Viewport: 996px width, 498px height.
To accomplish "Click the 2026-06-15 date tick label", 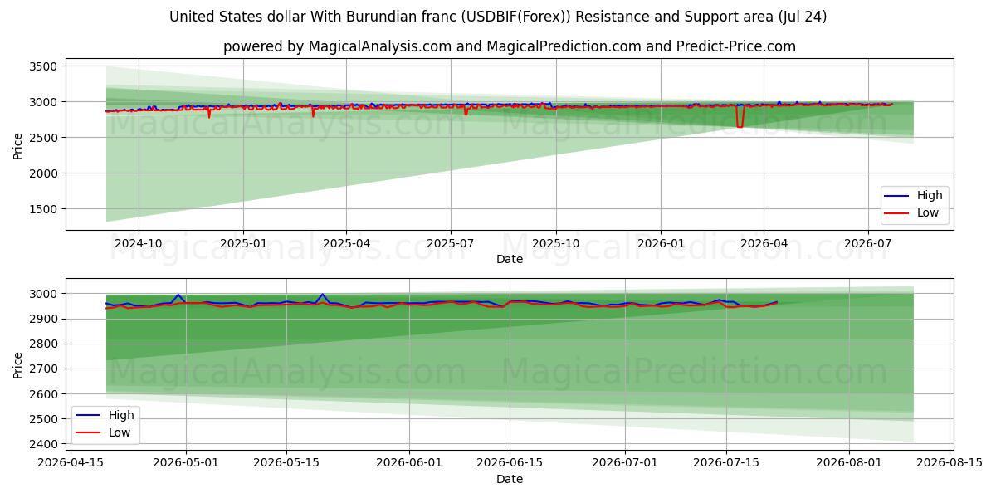I will click(510, 463).
